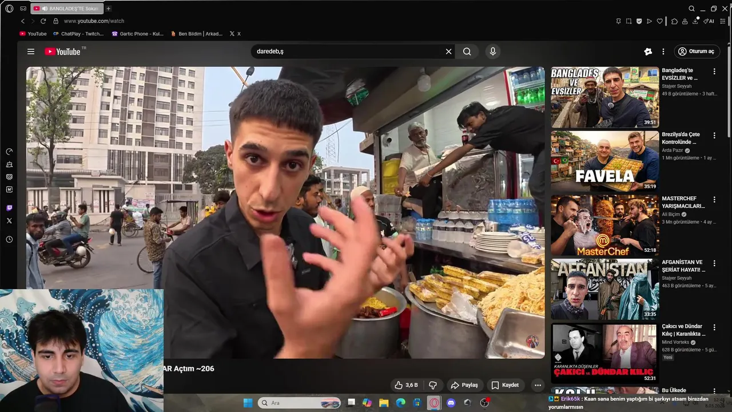The height and width of the screenshot is (412, 732).
Task: Open options menu for AFGANİSTAN video
Action: point(714,264)
